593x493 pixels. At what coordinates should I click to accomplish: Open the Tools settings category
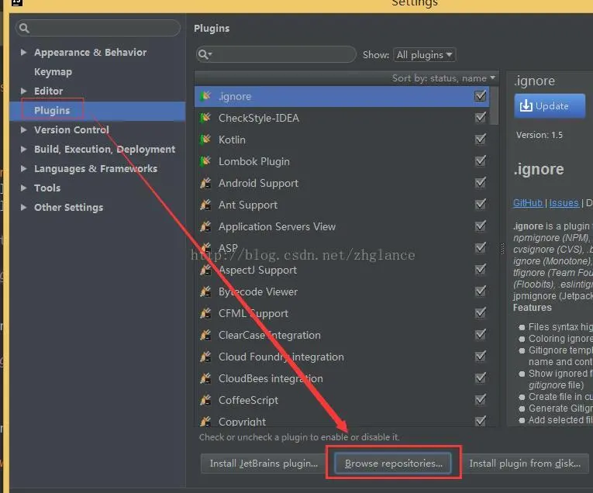[47, 188]
